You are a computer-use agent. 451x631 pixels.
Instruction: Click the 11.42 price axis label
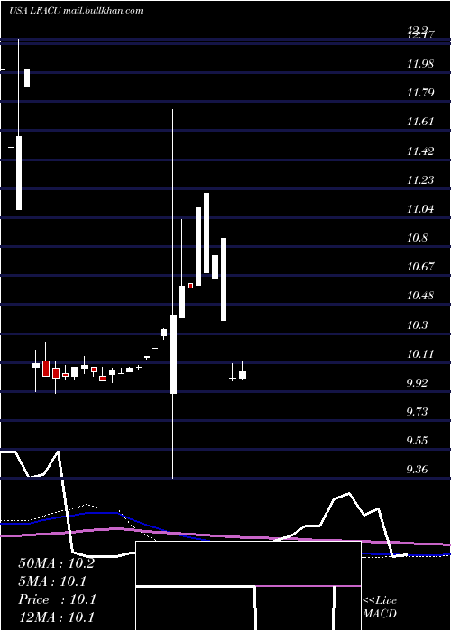(x=420, y=151)
